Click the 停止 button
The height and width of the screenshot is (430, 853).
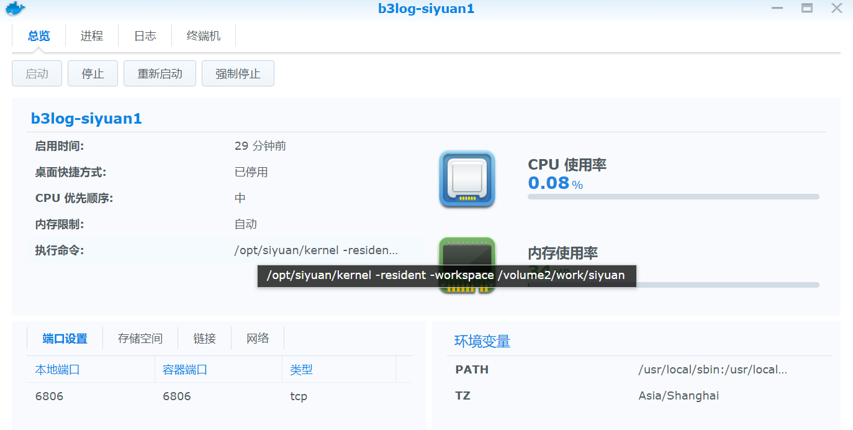pyautogui.click(x=93, y=73)
